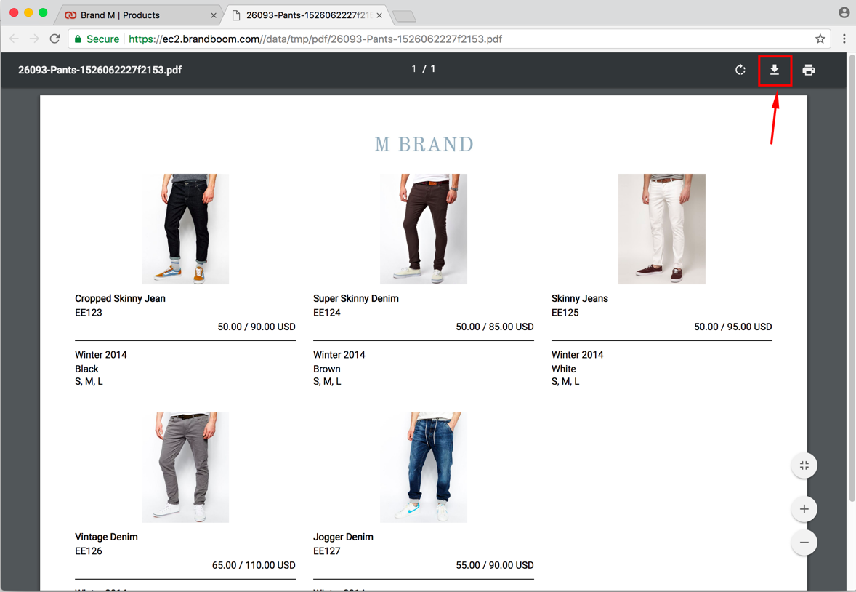Click the M BRAND heading
Image resolution: width=856 pixels, height=592 pixels.
[424, 144]
